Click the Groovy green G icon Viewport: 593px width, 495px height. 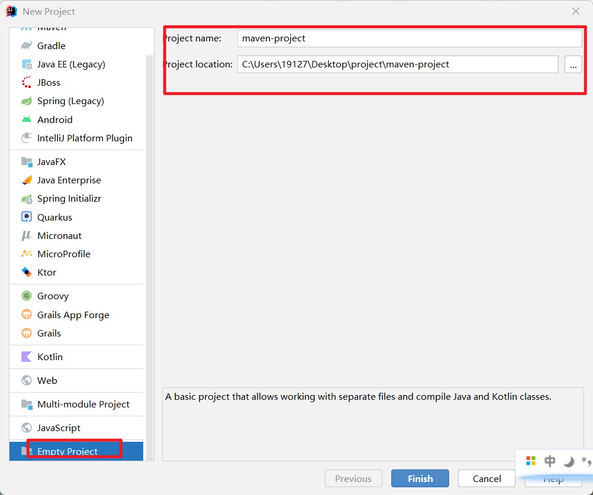click(x=27, y=296)
